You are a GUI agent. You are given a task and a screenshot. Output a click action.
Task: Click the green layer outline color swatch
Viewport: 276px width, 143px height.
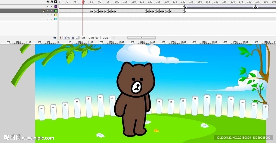[56, 11]
